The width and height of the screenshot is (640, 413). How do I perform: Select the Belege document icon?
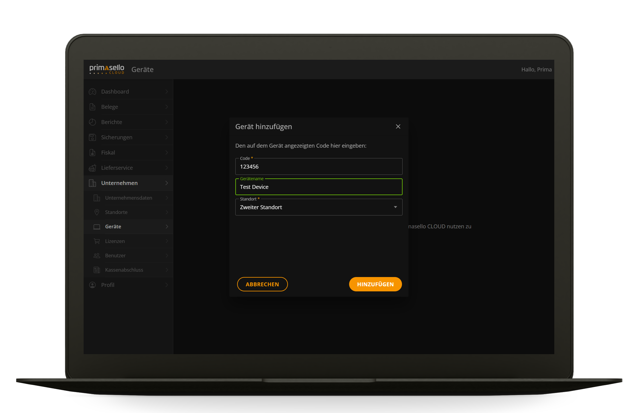coord(92,107)
